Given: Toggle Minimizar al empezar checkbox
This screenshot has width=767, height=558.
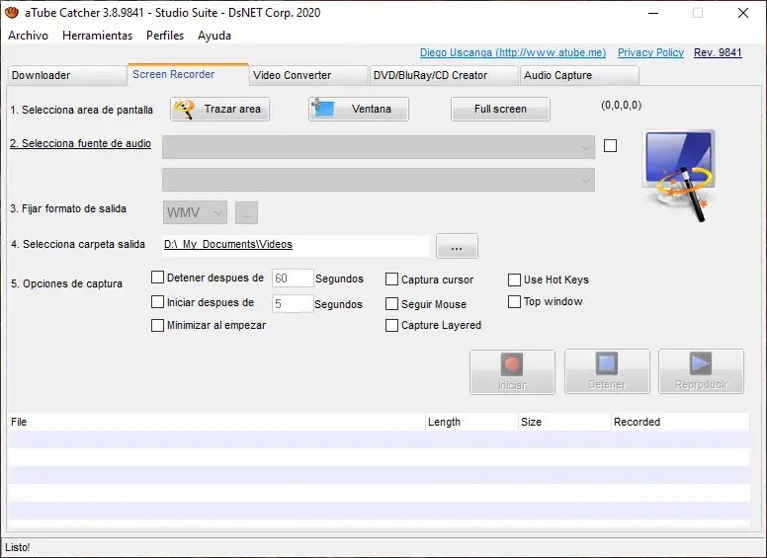Looking at the screenshot, I should (x=157, y=326).
